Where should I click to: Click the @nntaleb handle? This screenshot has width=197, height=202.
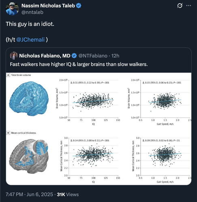pyautogui.click(x=32, y=12)
